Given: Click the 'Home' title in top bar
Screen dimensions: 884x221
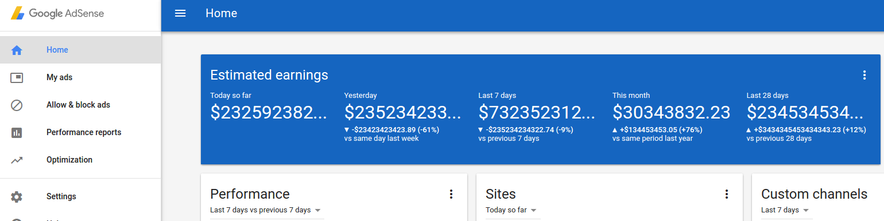Looking at the screenshot, I should pyautogui.click(x=221, y=13).
